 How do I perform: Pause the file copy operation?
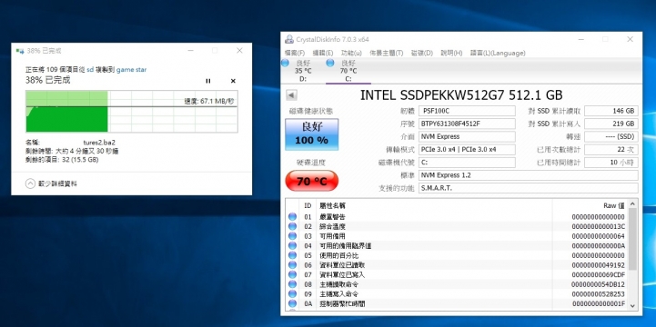[208, 81]
